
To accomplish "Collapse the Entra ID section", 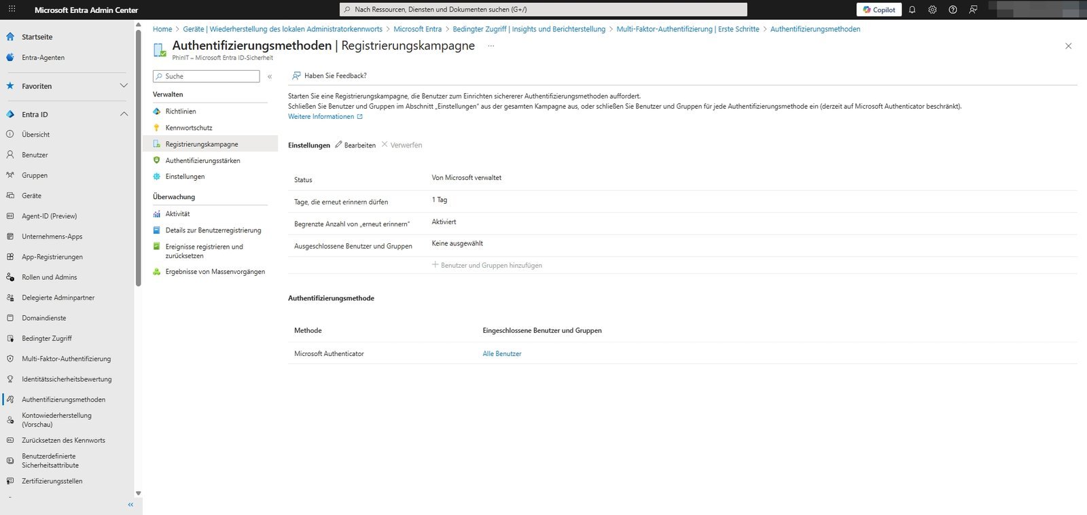I will [x=124, y=114].
